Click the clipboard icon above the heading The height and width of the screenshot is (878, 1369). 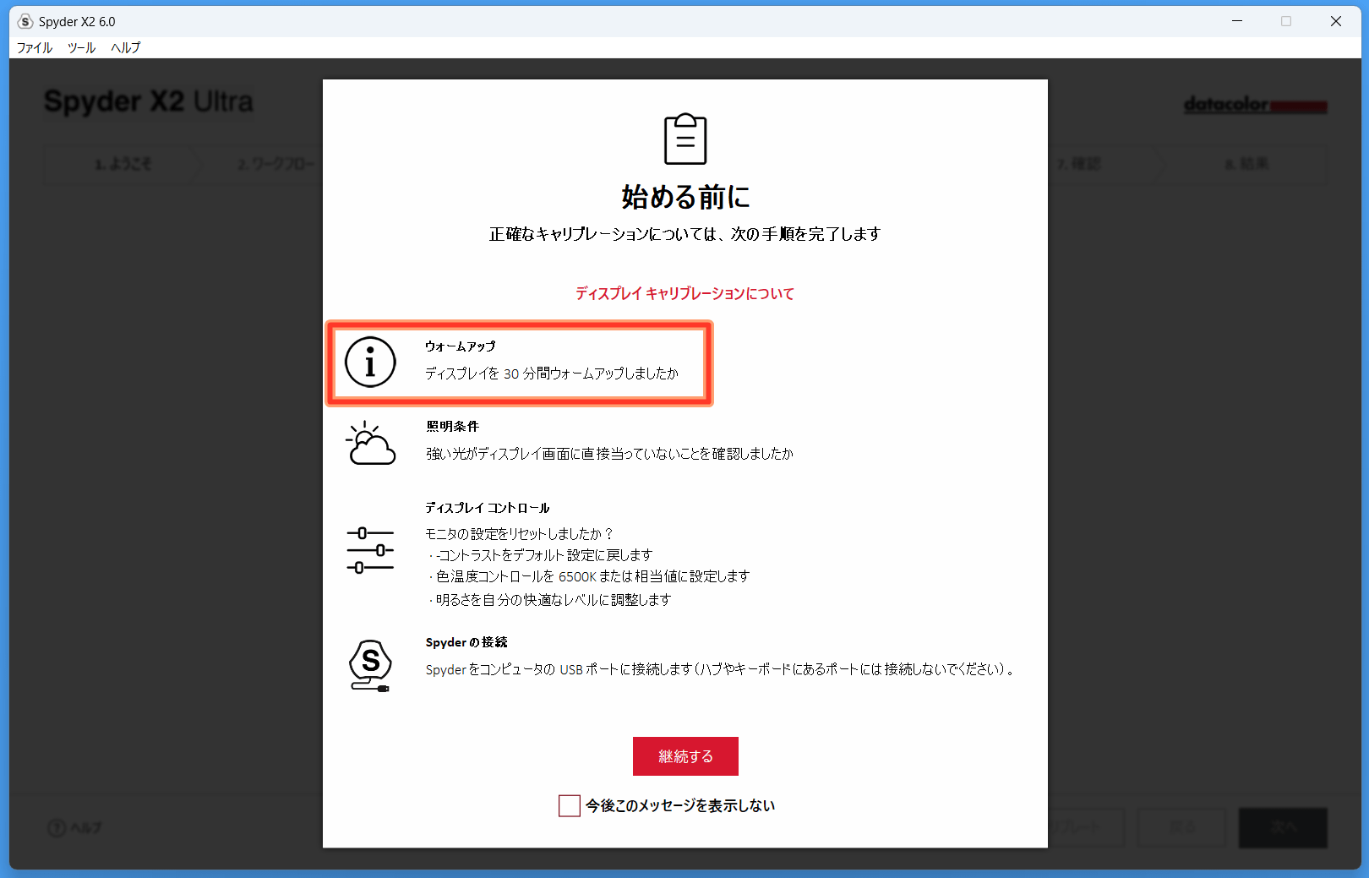684,139
